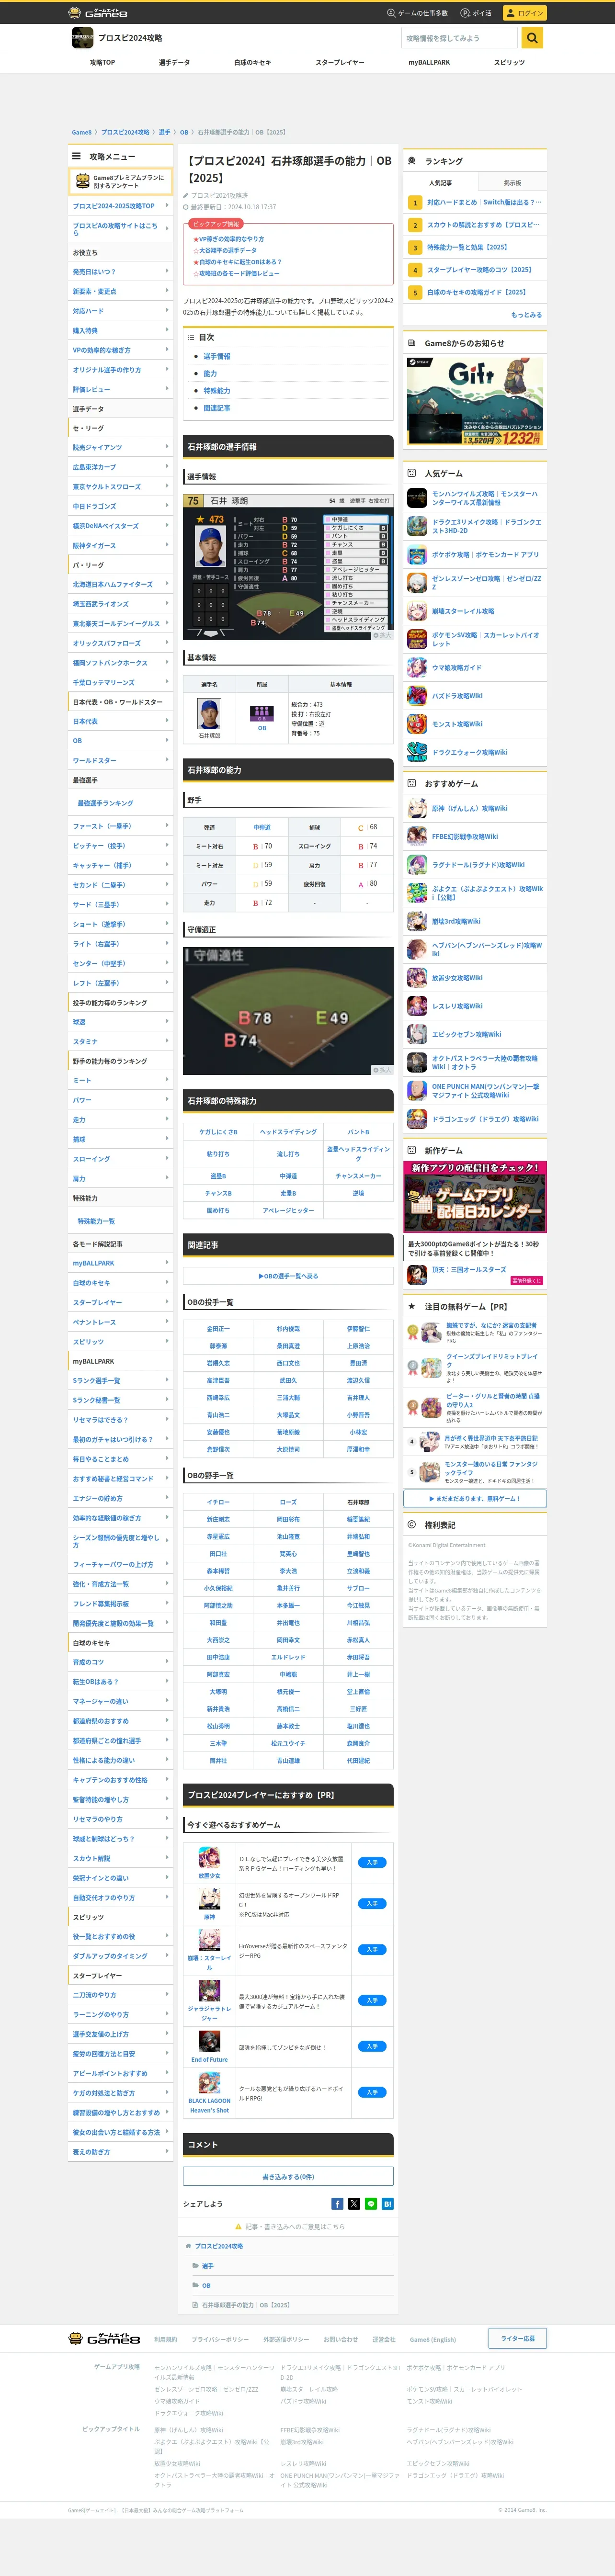Click the Monster Hunter Wilds game icon
Viewport: 615px width, 2576px height.
[417, 497]
